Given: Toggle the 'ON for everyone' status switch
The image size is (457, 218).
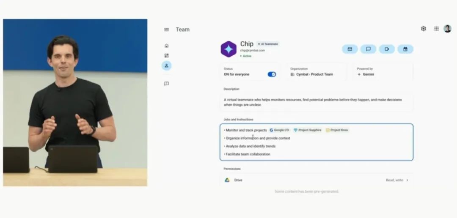Looking at the screenshot, I should tap(272, 74).
